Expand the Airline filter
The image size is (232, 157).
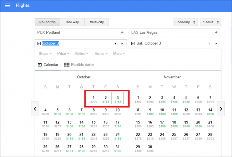(81, 53)
